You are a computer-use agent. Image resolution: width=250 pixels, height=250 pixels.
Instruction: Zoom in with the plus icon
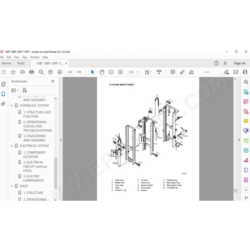(x=120, y=72)
